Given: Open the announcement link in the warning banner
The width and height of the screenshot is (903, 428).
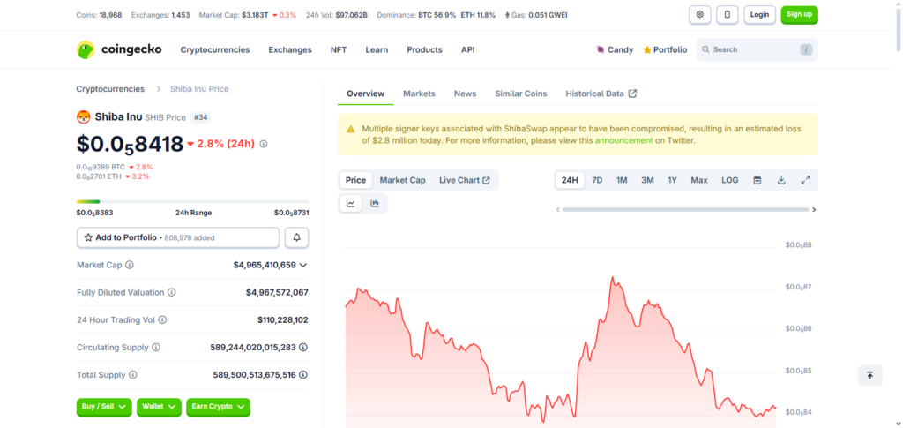Looking at the screenshot, I should 623,140.
